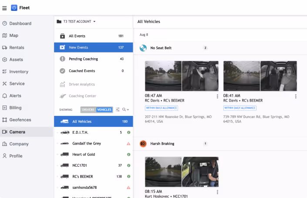Click the Billing icon
The image size is (307, 198).
pyautogui.click(x=4, y=108)
